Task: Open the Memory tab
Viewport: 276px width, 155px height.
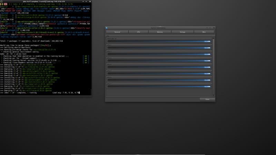Action: pos(160,32)
